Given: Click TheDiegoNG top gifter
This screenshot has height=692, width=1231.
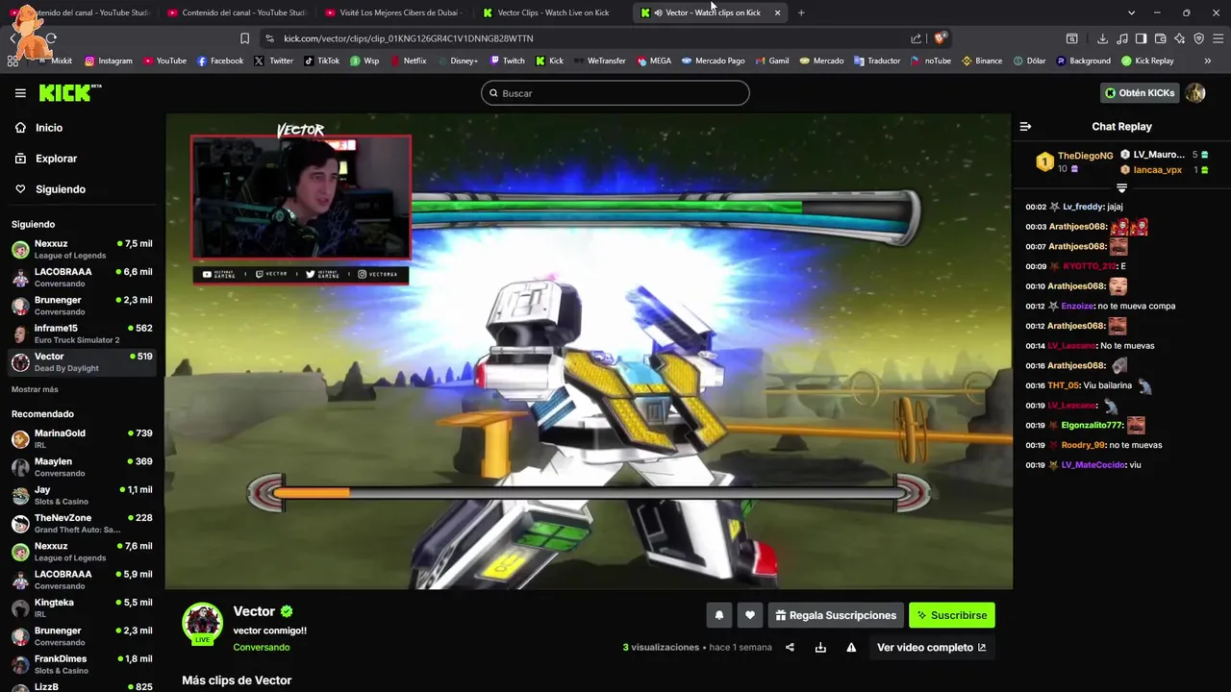Looking at the screenshot, I should click(x=1085, y=156).
